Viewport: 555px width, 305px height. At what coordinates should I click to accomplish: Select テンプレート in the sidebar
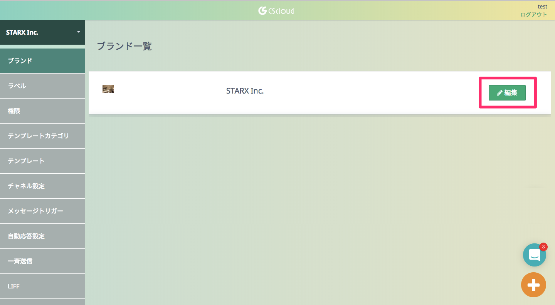click(x=42, y=161)
